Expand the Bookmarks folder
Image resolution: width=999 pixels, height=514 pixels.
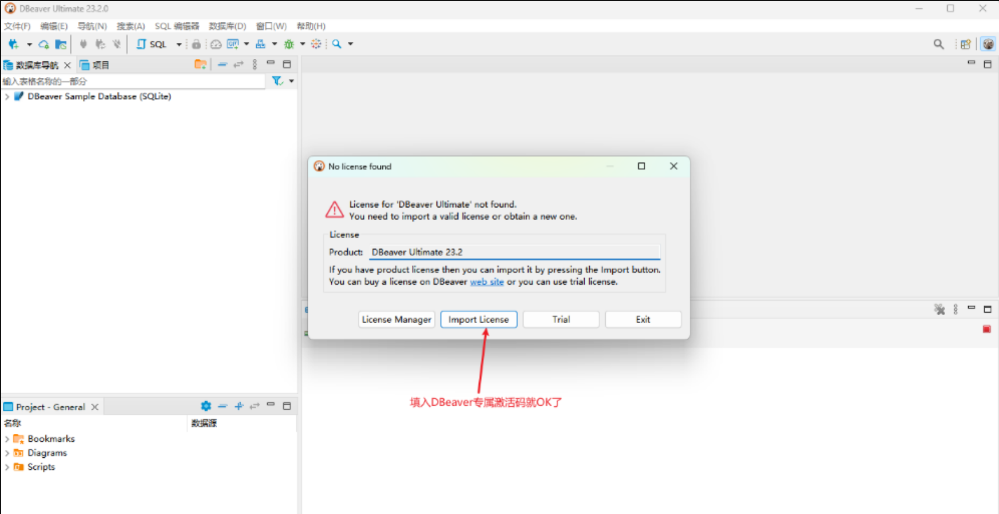pos(7,439)
